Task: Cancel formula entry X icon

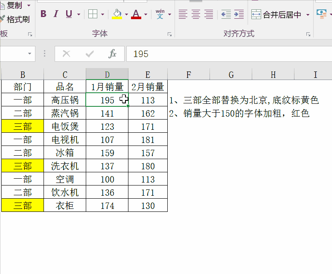Action: point(67,54)
